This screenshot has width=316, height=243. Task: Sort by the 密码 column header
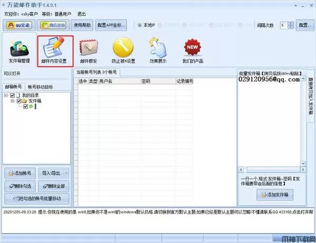point(158,81)
